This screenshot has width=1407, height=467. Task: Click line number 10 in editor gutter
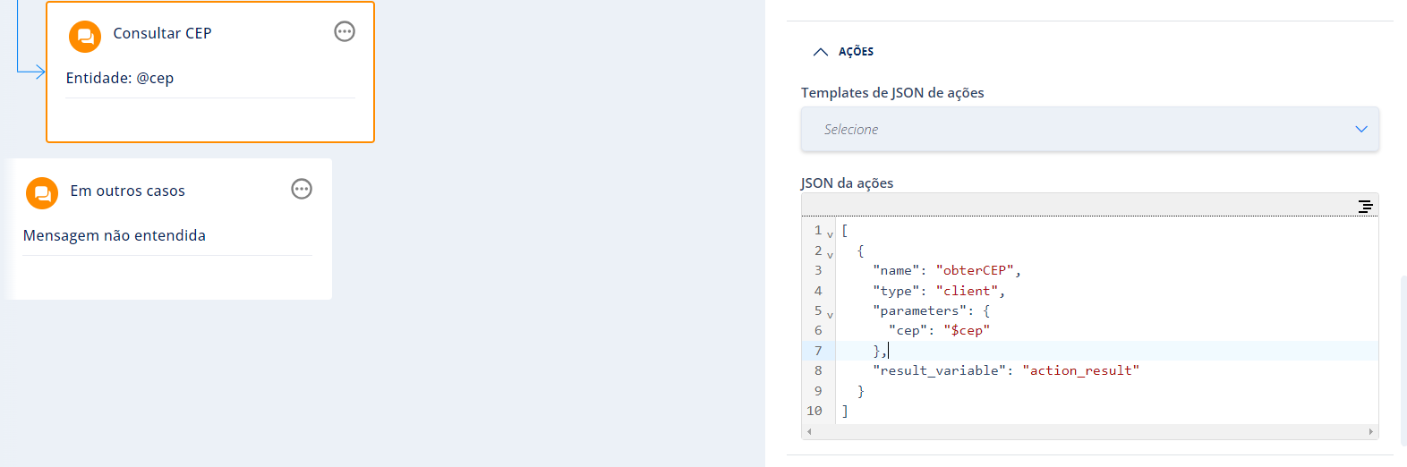tap(814, 411)
